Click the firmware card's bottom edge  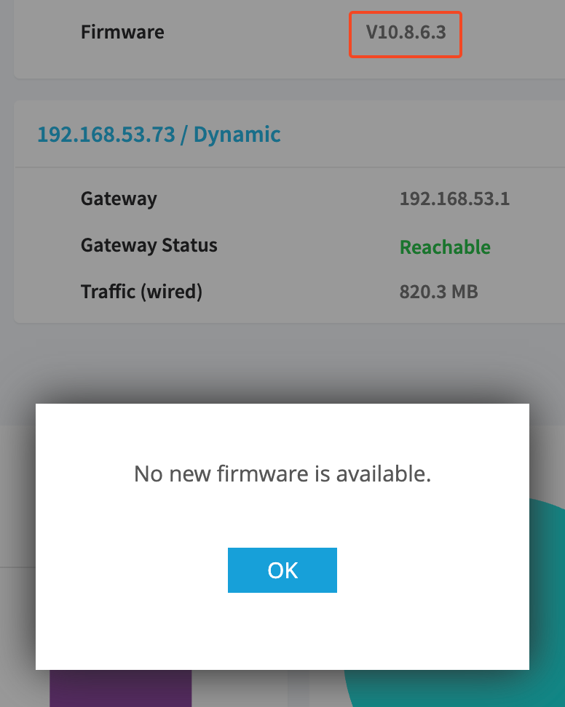pyautogui.click(x=289, y=78)
